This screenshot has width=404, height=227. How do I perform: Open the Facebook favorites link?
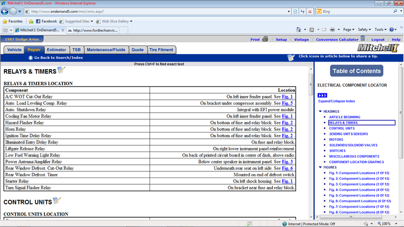click(x=46, y=21)
